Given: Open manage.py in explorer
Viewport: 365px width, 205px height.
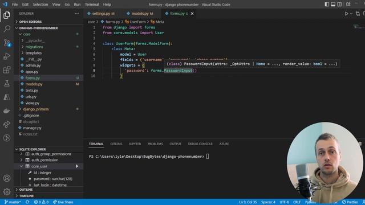Looking at the screenshot, I should click(x=48, y=128).
